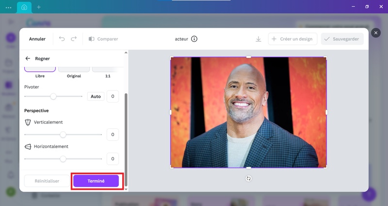
Task: Click the Réinitialiser button
Action: click(x=47, y=181)
